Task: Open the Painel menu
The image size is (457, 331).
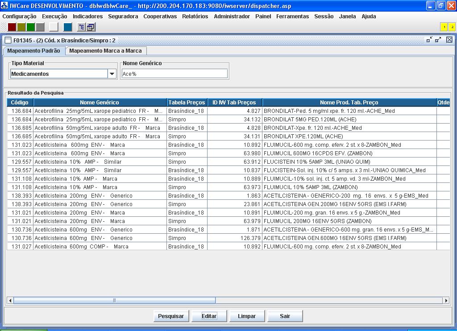Action: click(263, 17)
